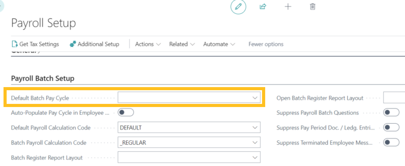Expand the Default Batch Pay Cycle dropdown

click(x=255, y=98)
